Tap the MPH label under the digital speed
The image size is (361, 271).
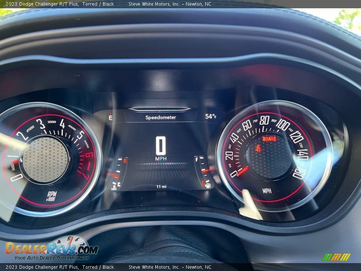pos(161,159)
